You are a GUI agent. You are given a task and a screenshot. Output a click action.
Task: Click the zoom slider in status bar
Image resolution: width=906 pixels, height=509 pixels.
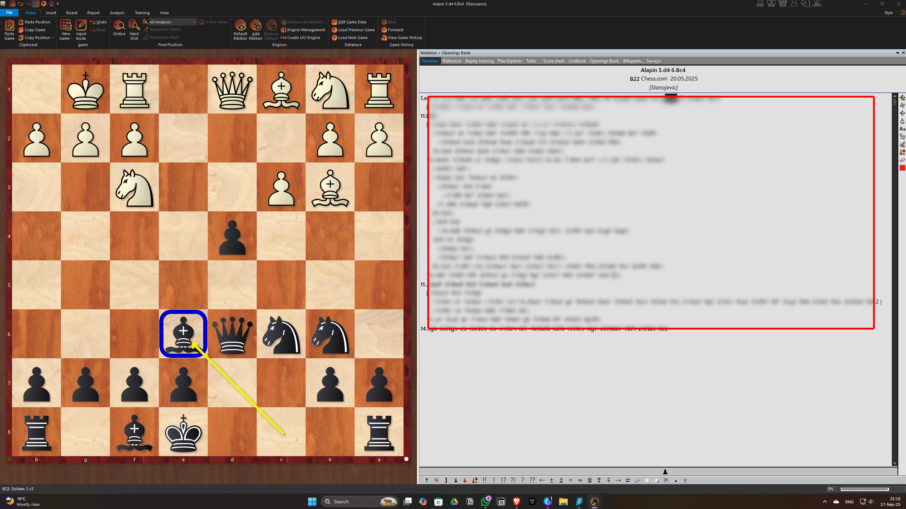click(x=865, y=489)
